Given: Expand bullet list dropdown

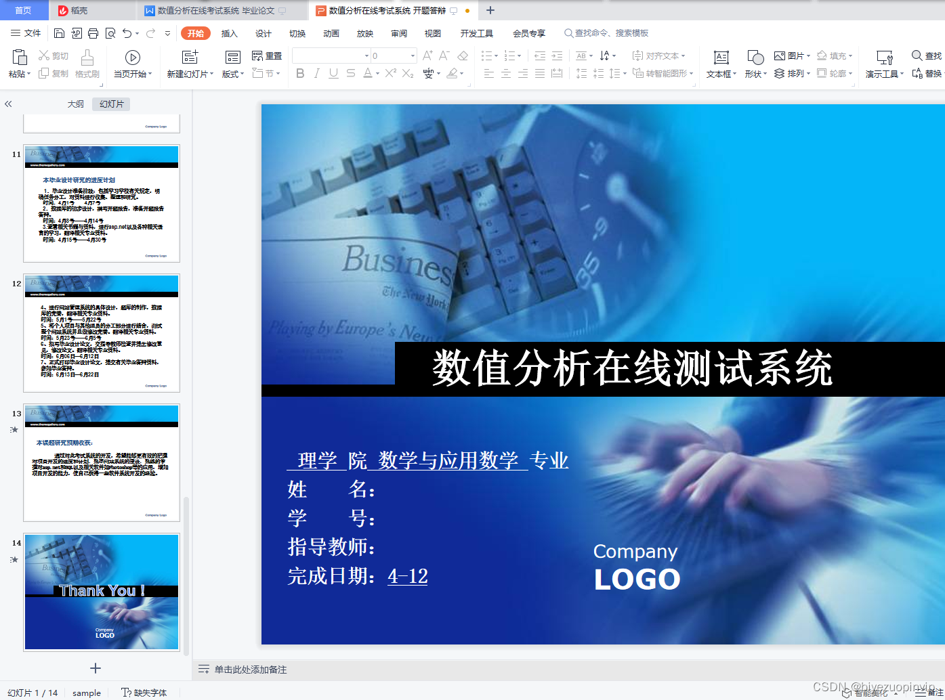Looking at the screenshot, I should pos(496,56).
